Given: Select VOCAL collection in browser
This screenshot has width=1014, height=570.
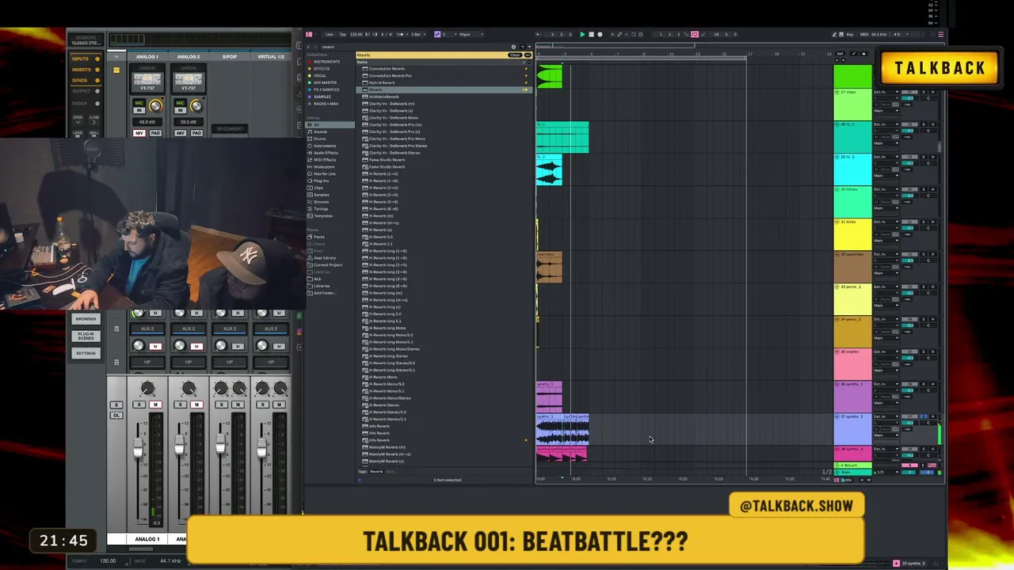Looking at the screenshot, I should click(x=320, y=76).
